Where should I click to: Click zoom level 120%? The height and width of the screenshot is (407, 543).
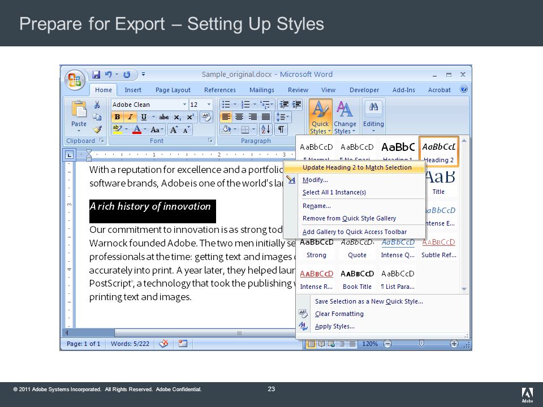coord(370,344)
